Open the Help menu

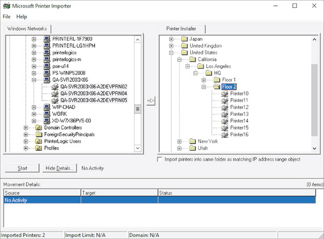22,17
